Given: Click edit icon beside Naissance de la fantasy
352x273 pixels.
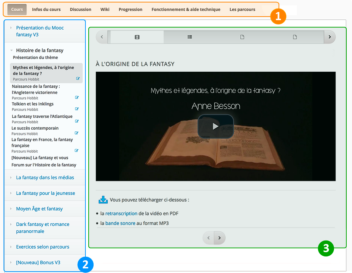Looking at the screenshot, I should point(77,97).
